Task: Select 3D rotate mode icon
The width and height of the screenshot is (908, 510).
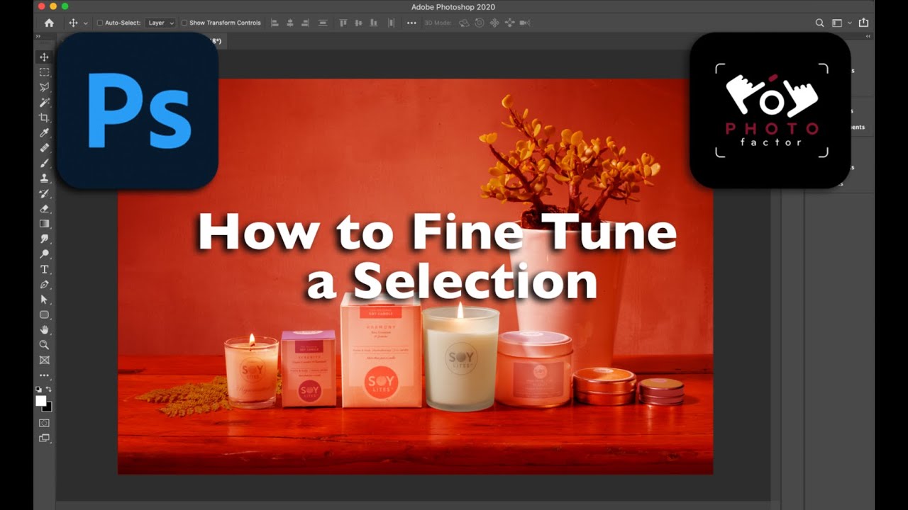Action: (x=464, y=23)
